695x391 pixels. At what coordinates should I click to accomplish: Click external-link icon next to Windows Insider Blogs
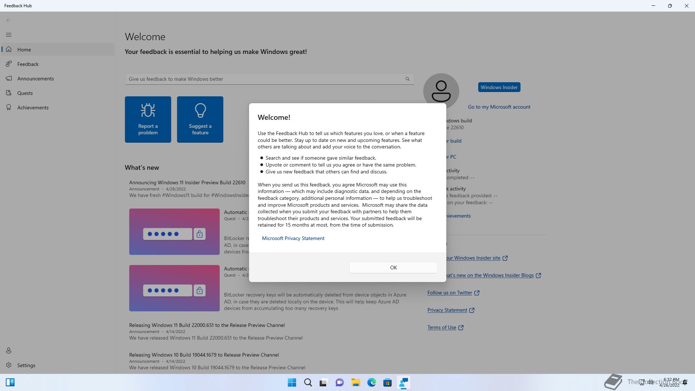tap(538, 276)
